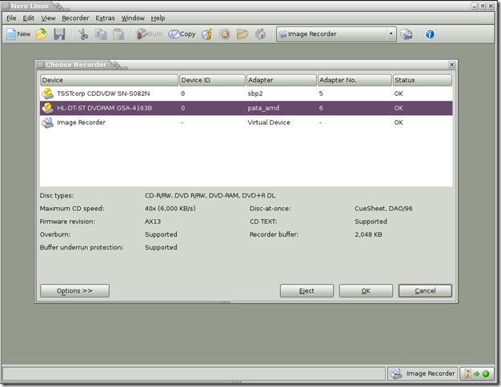501x387 pixels.
Task: Open the Recorder menu
Action: 75,18
